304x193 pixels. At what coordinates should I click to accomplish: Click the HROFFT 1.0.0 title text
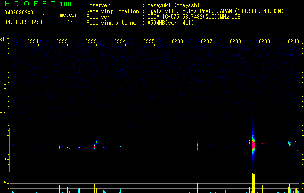(38, 4)
